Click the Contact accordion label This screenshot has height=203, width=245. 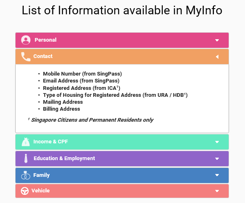pyautogui.click(x=43, y=56)
